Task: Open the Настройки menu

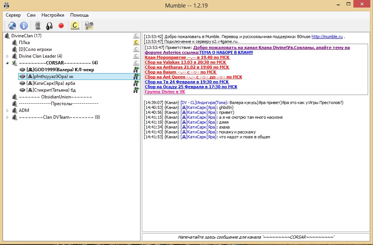Action: point(52,15)
